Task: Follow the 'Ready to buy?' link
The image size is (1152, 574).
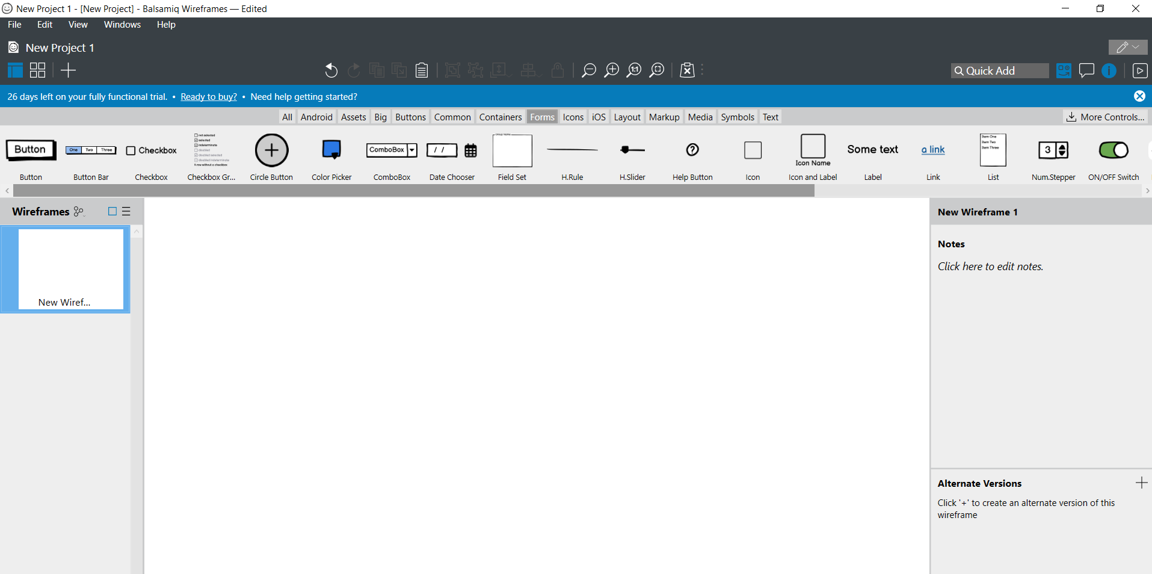Action: pos(208,96)
